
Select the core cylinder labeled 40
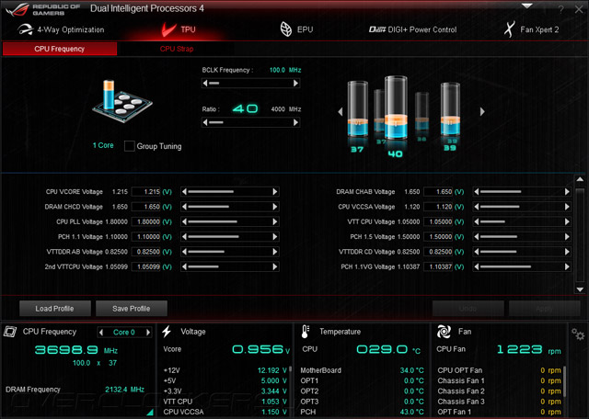click(x=396, y=108)
